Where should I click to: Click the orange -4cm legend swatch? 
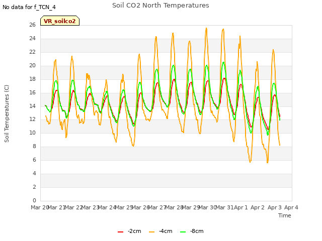tap(151, 232)
